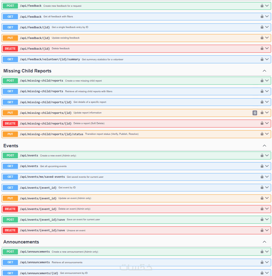Image resolution: width=272 pixels, height=276 pixels.
Task: Click lock on Retrieve all announcements row
Action: click(x=262, y=262)
